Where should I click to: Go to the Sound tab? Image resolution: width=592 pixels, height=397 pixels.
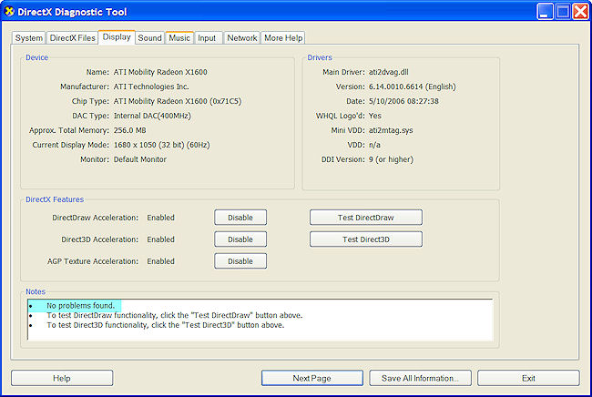click(149, 38)
